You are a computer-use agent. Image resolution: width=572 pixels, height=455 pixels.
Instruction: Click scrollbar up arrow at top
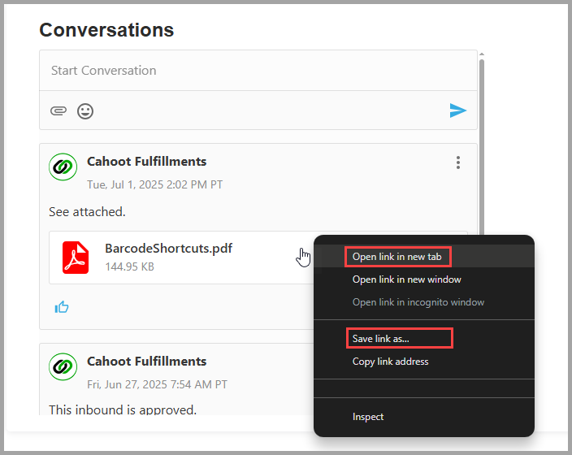pyautogui.click(x=482, y=54)
